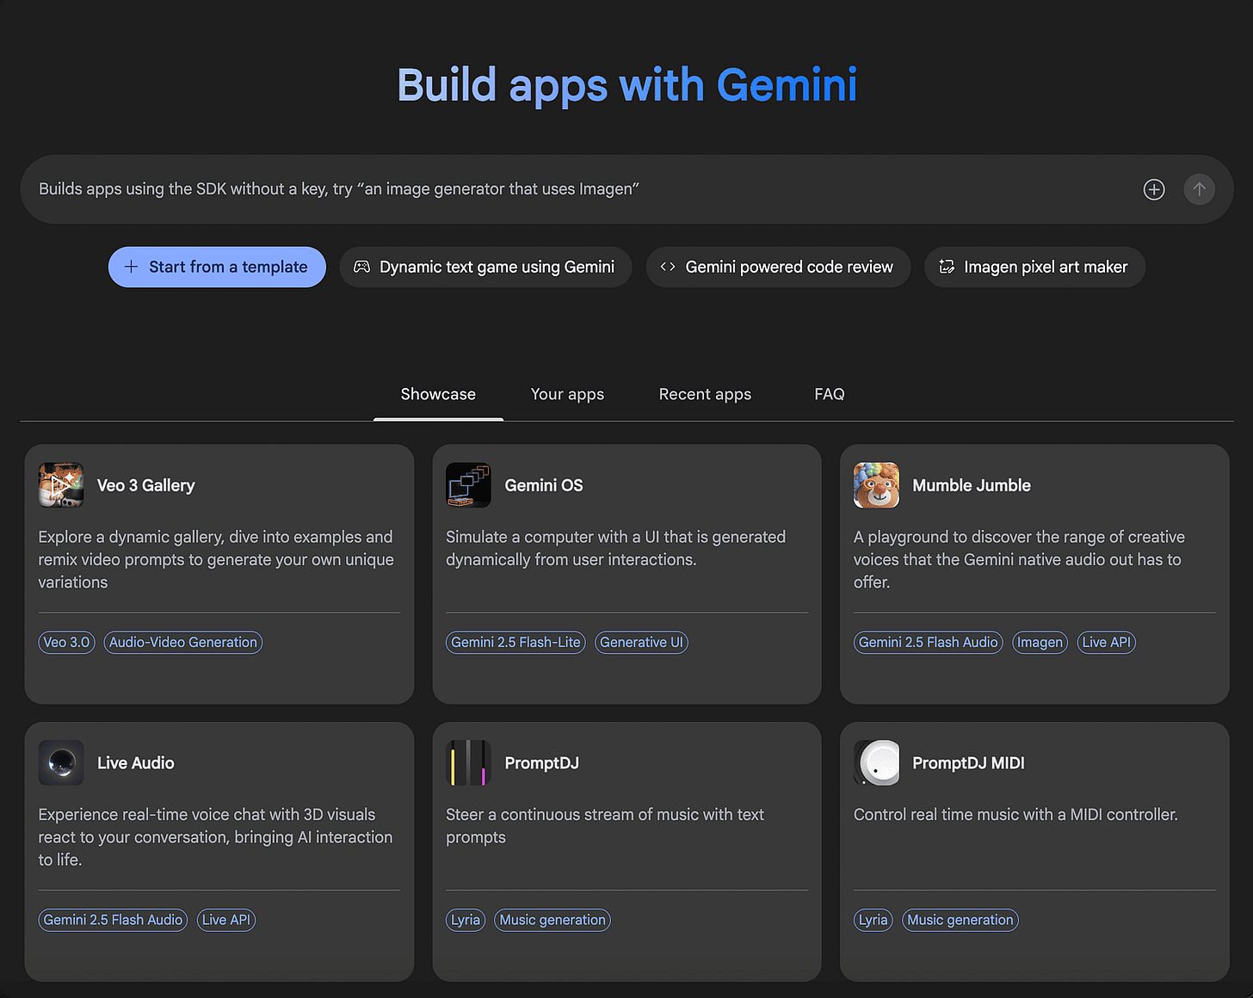Click the Live Audio app icon
Image resolution: width=1253 pixels, height=998 pixels.
pos(61,763)
